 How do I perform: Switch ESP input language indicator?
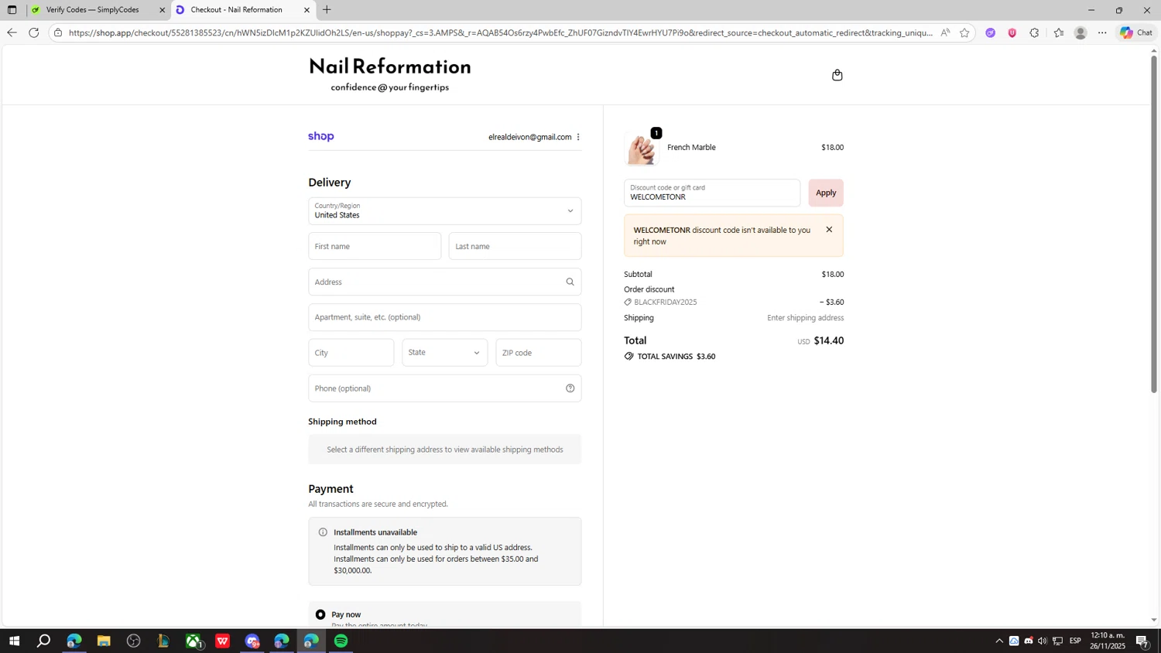point(1075,641)
